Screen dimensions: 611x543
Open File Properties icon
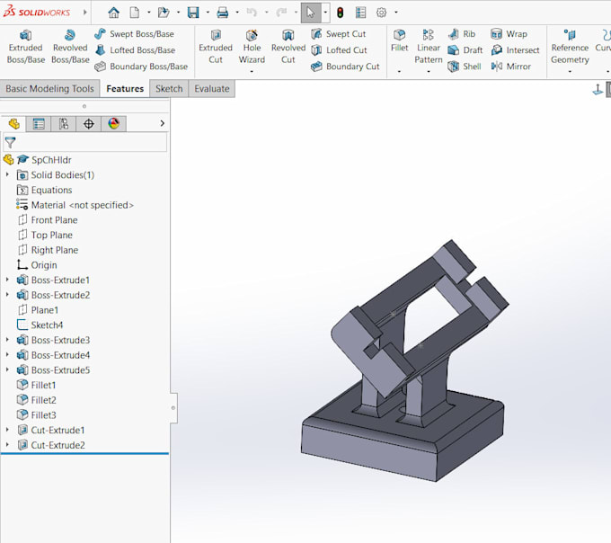(361, 13)
